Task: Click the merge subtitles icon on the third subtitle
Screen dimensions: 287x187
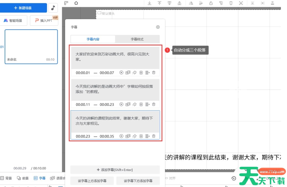Action: 141,136
